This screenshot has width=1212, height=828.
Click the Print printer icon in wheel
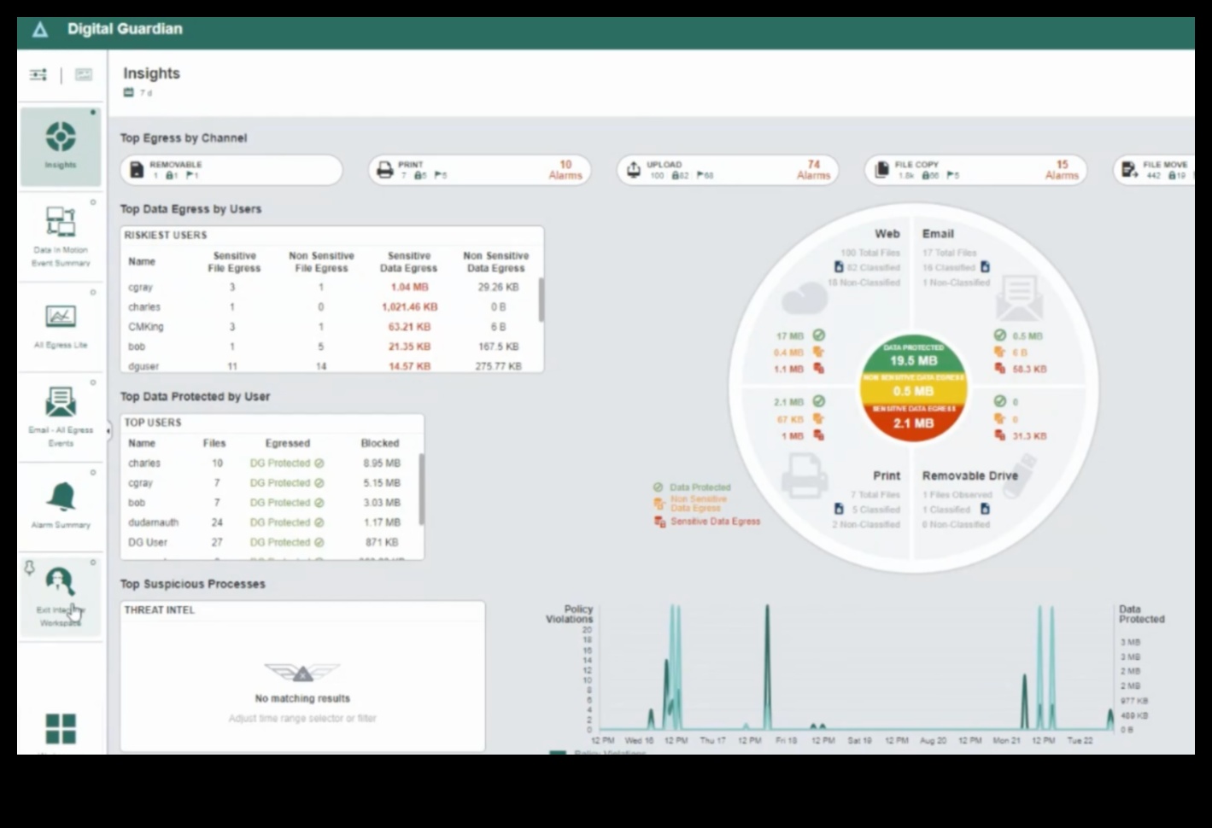(x=804, y=475)
